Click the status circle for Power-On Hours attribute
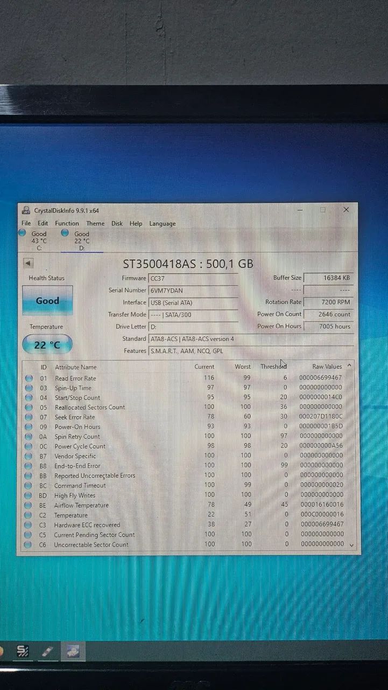This screenshot has height=690, width=388. coord(29,427)
